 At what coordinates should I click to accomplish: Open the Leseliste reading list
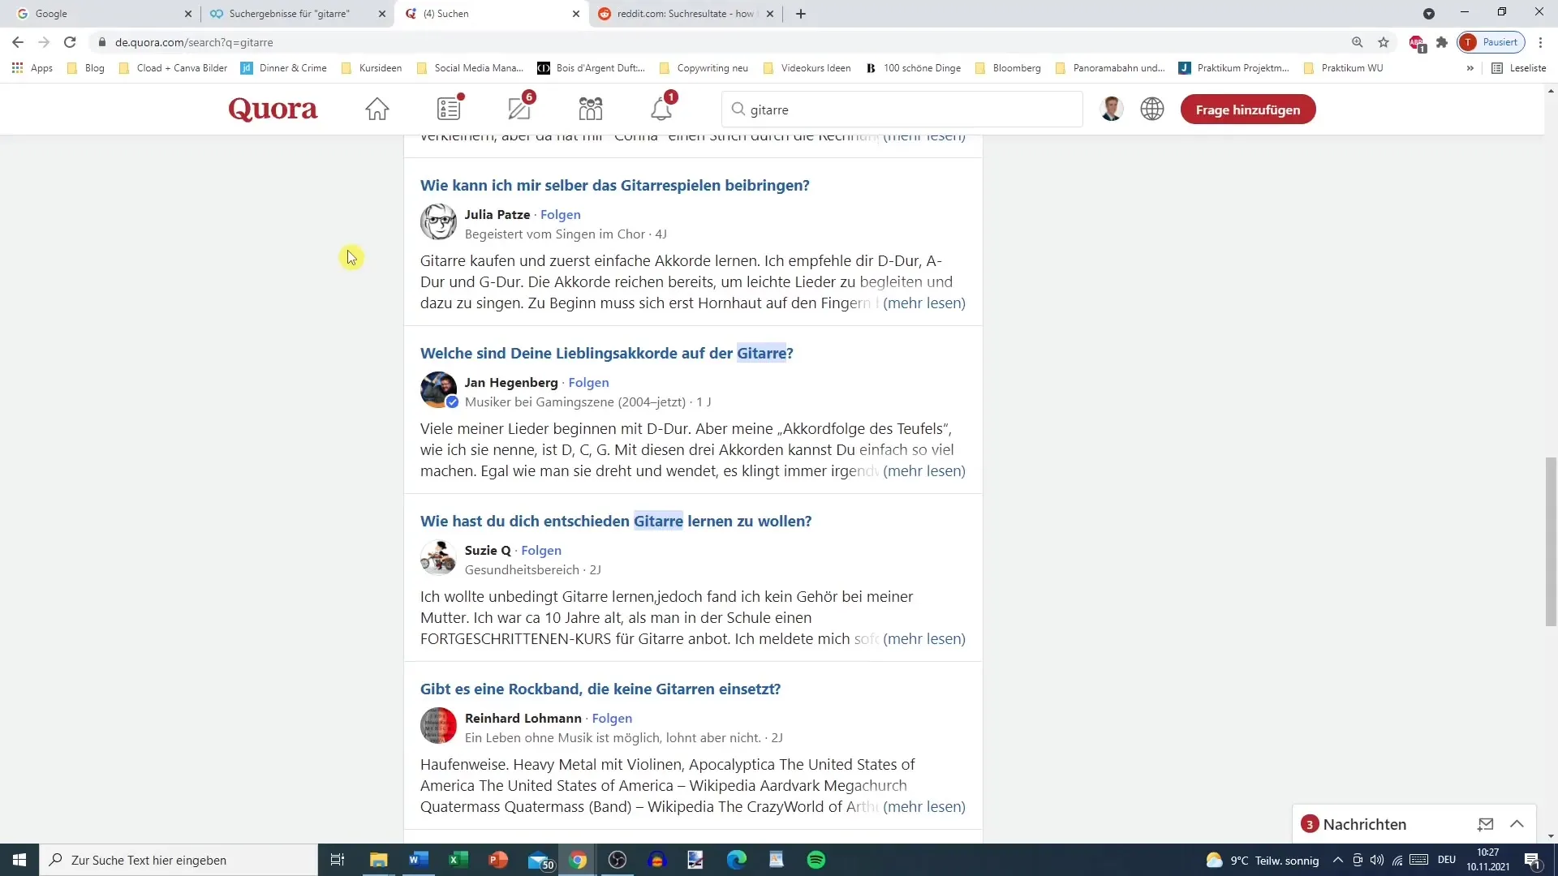pos(1519,68)
